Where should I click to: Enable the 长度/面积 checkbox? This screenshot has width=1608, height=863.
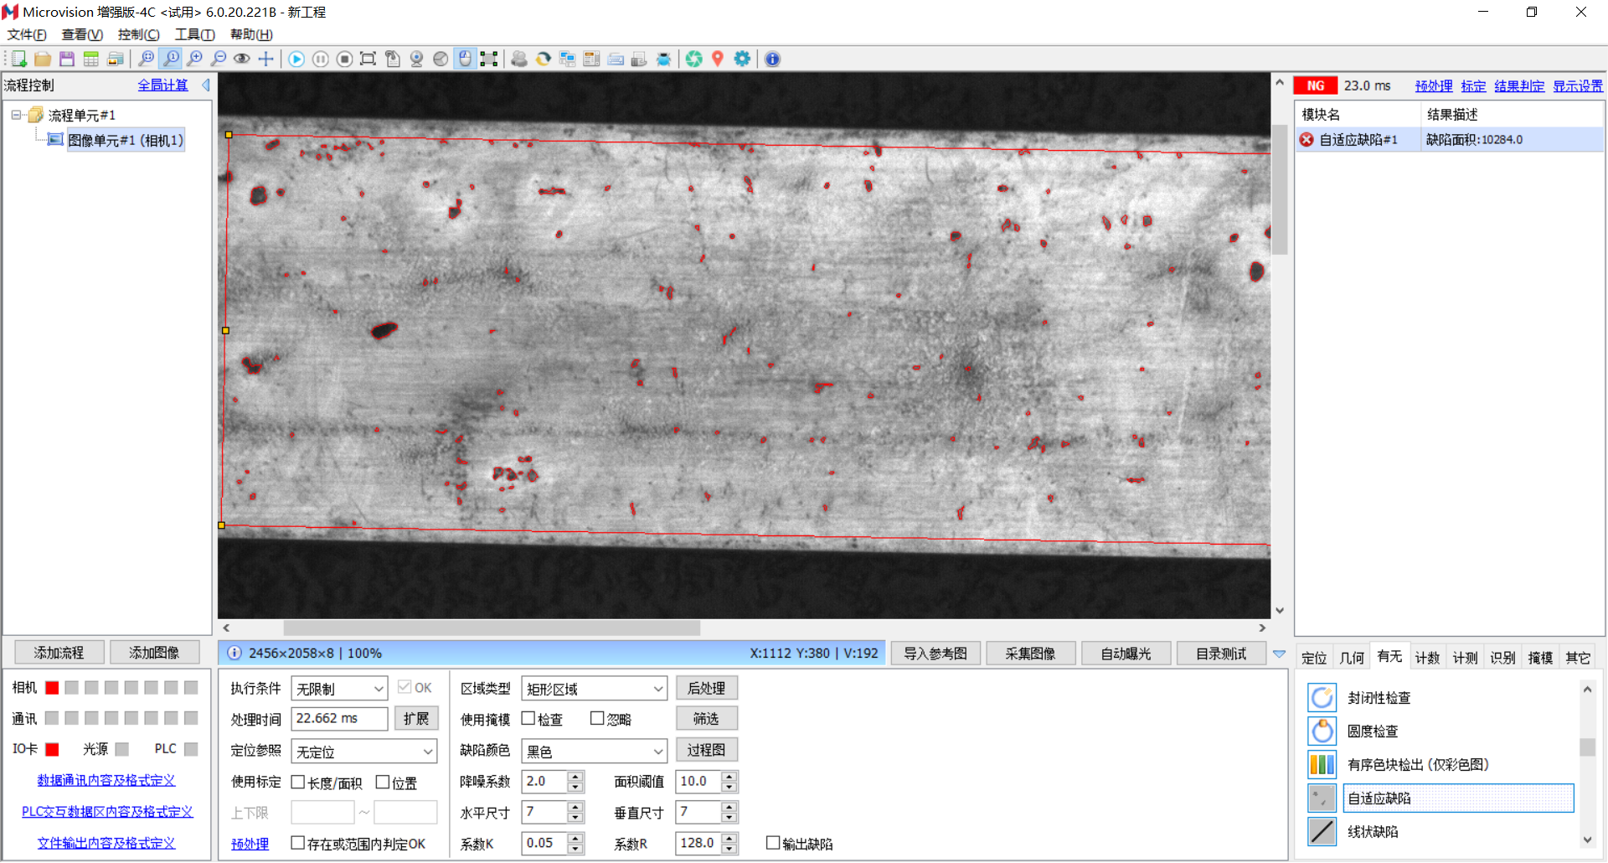(297, 782)
